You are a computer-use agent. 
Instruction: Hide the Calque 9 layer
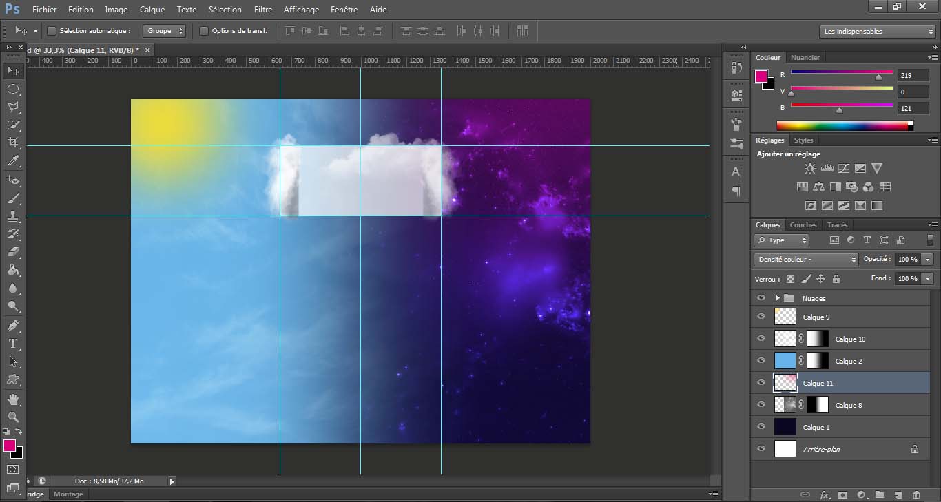click(x=761, y=317)
